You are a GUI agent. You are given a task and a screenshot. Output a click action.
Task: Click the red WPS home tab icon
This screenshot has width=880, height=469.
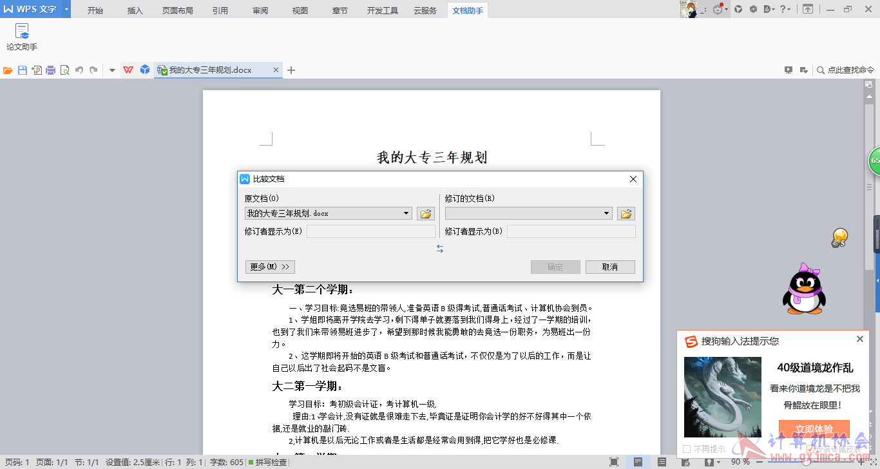(128, 70)
